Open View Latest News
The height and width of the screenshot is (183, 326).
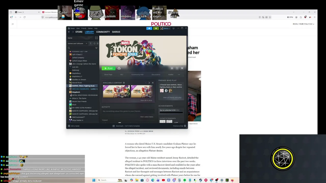(x=147, y=117)
